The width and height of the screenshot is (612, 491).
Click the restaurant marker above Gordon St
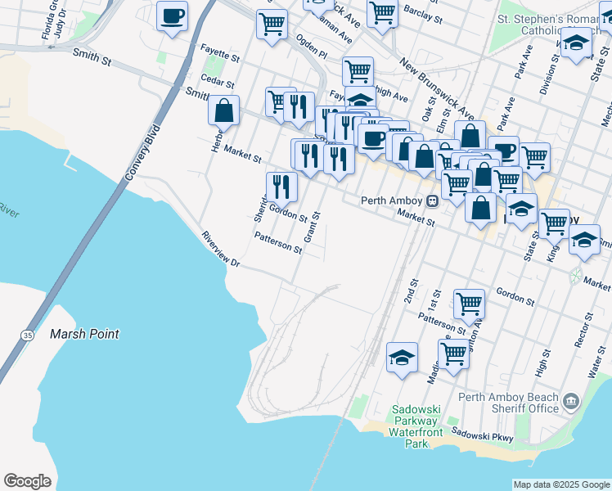pos(281,187)
